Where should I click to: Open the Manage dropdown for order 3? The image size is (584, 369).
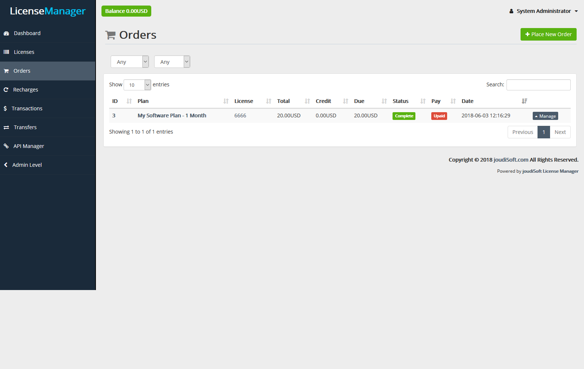545,116
